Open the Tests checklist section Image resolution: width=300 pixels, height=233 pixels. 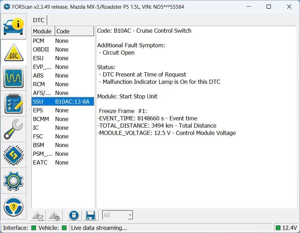[14, 104]
